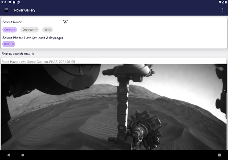
Task: Tap the Android back navigation button
Action: click(8, 155)
